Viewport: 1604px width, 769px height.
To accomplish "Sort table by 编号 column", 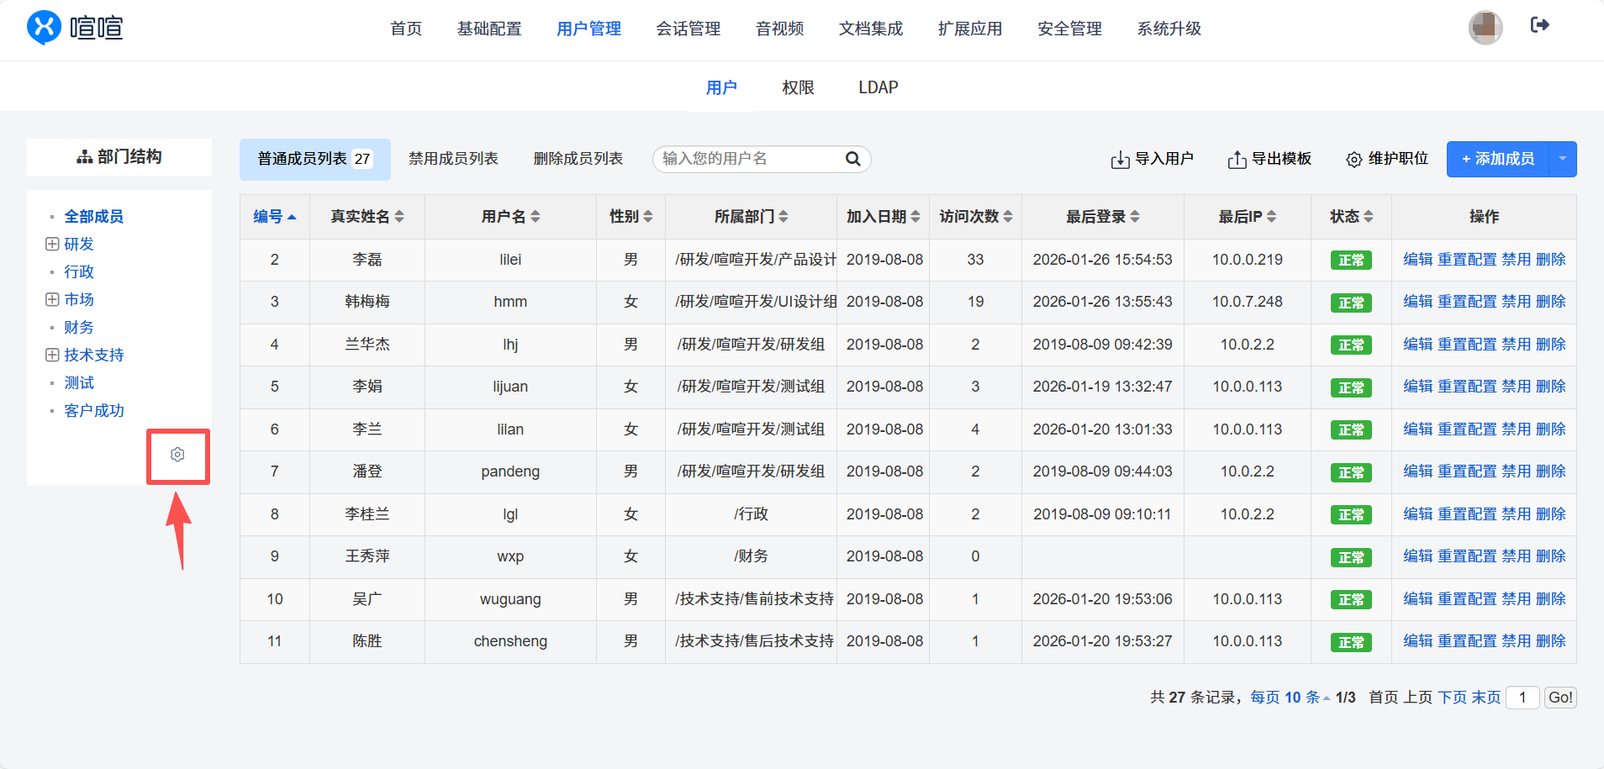I will [x=274, y=217].
